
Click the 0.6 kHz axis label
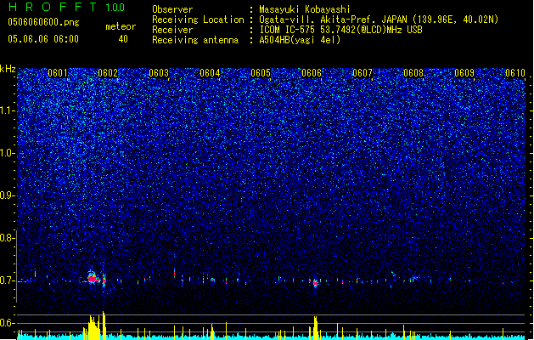click(7, 323)
